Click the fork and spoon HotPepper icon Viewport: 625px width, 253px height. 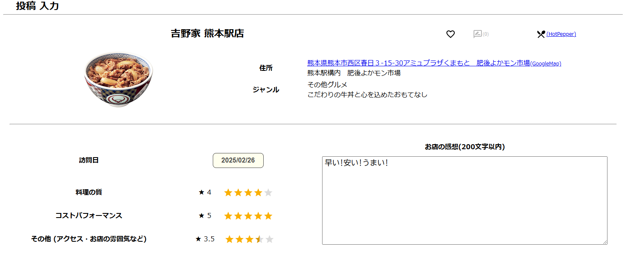pos(541,34)
